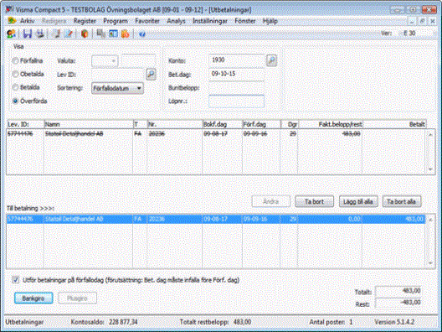Click the save (floppy disk) toolbar icon
Screen dimensions: 442x332
point(28,34)
